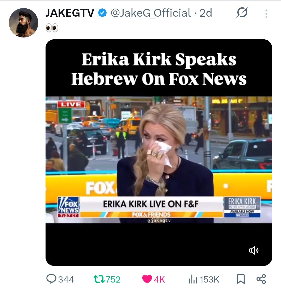
Task: Open the JAKEGTV profile avatar
Action: pos(23,23)
